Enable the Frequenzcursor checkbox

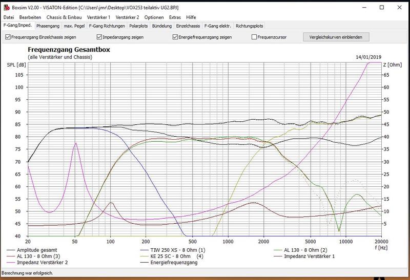tap(254, 37)
